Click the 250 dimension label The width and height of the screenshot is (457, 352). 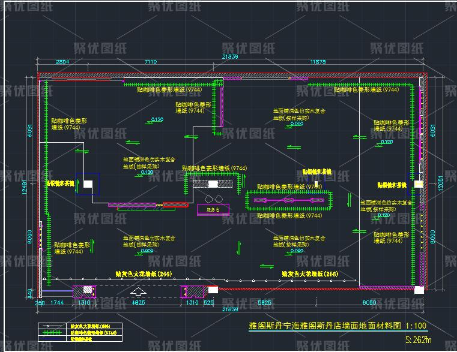(40, 302)
